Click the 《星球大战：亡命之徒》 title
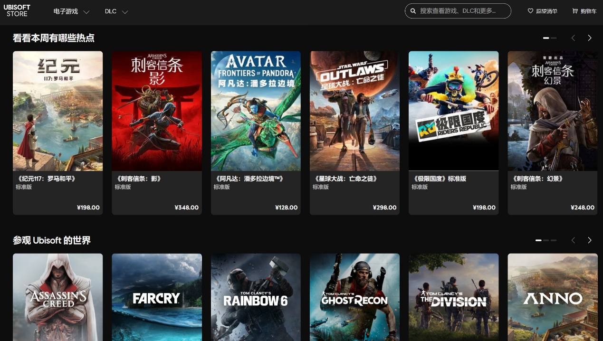 tap(345, 179)
